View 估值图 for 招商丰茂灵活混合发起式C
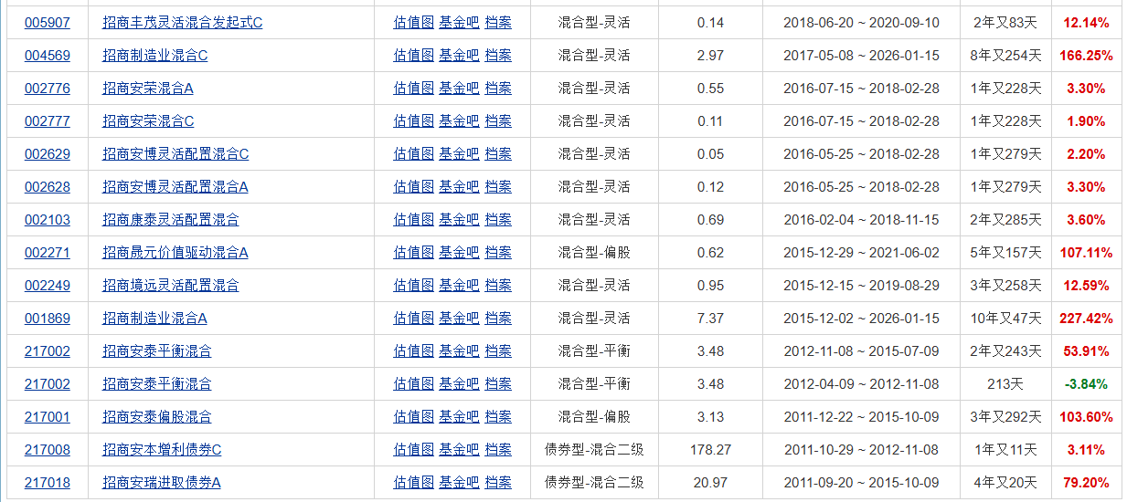Screen dimensions: 1127x502 tap(414, 23)
